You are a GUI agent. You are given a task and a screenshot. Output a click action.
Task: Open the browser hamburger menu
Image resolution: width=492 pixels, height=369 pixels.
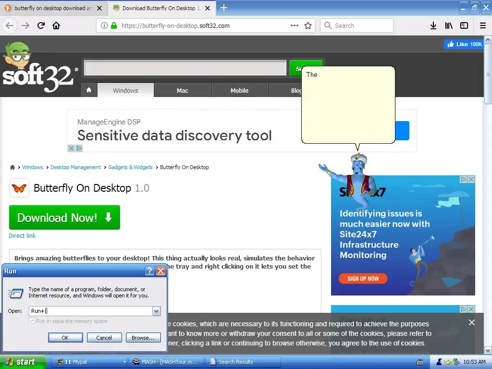coord(483,25)
